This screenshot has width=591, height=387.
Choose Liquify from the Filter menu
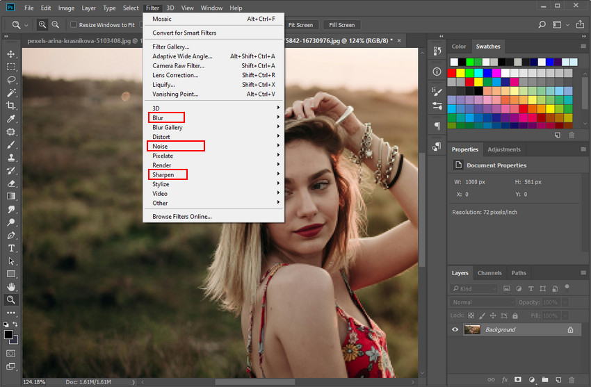[163, 85]
